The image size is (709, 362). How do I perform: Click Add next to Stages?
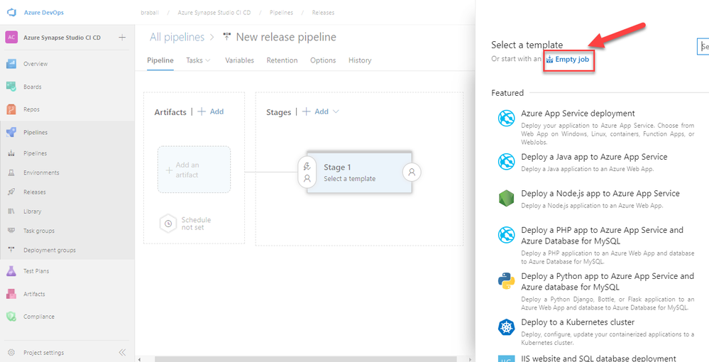pos(315,111)
